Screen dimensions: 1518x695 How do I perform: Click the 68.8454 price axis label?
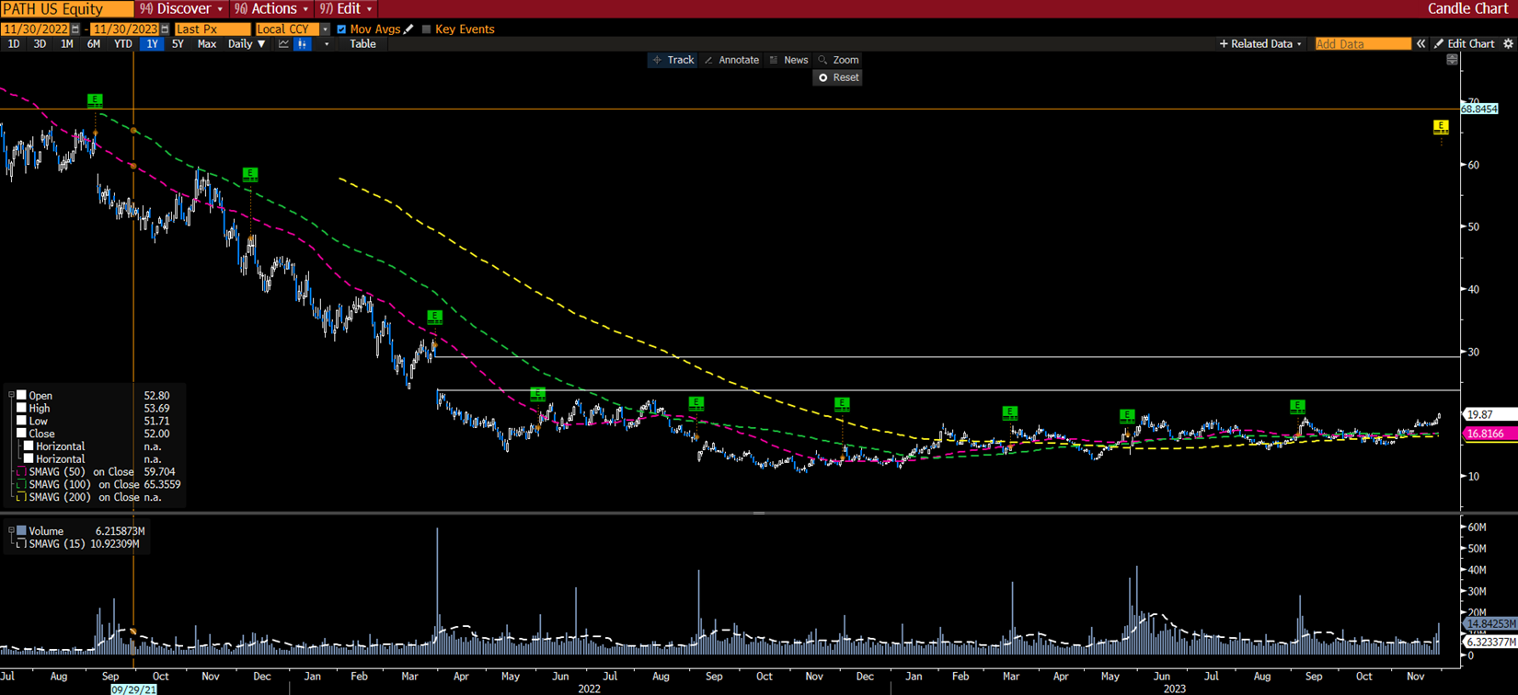pyautogui.click(x=1479, y=109)
